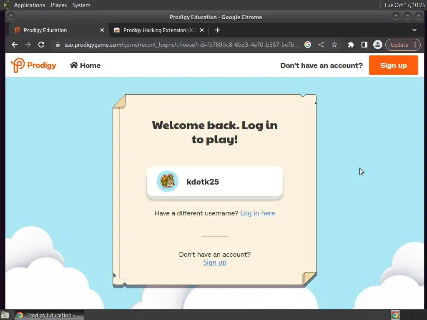Click the browser forward arrow
This screenshot has width=427, height=320.
click(x=28, y=45)
